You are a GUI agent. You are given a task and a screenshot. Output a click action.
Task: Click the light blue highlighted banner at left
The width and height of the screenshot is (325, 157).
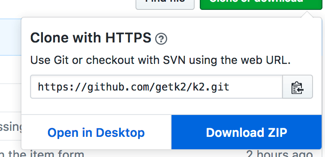(x=11, y=37)
